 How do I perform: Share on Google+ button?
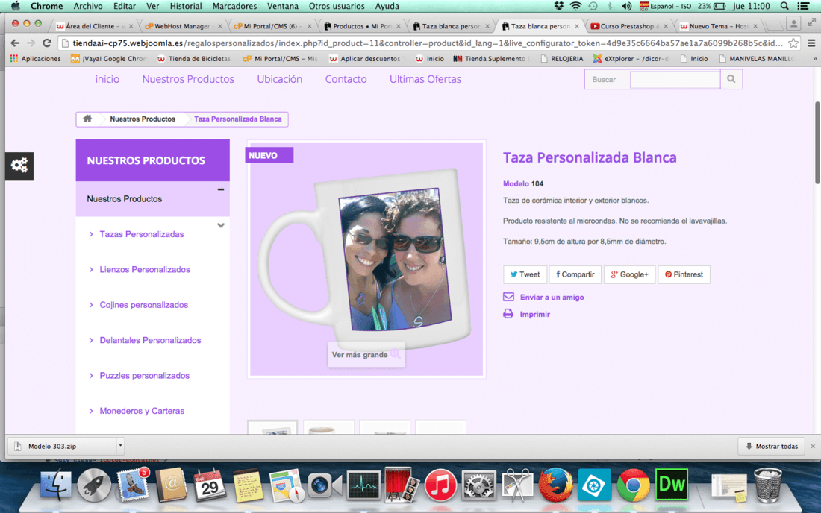click(629, 274)
